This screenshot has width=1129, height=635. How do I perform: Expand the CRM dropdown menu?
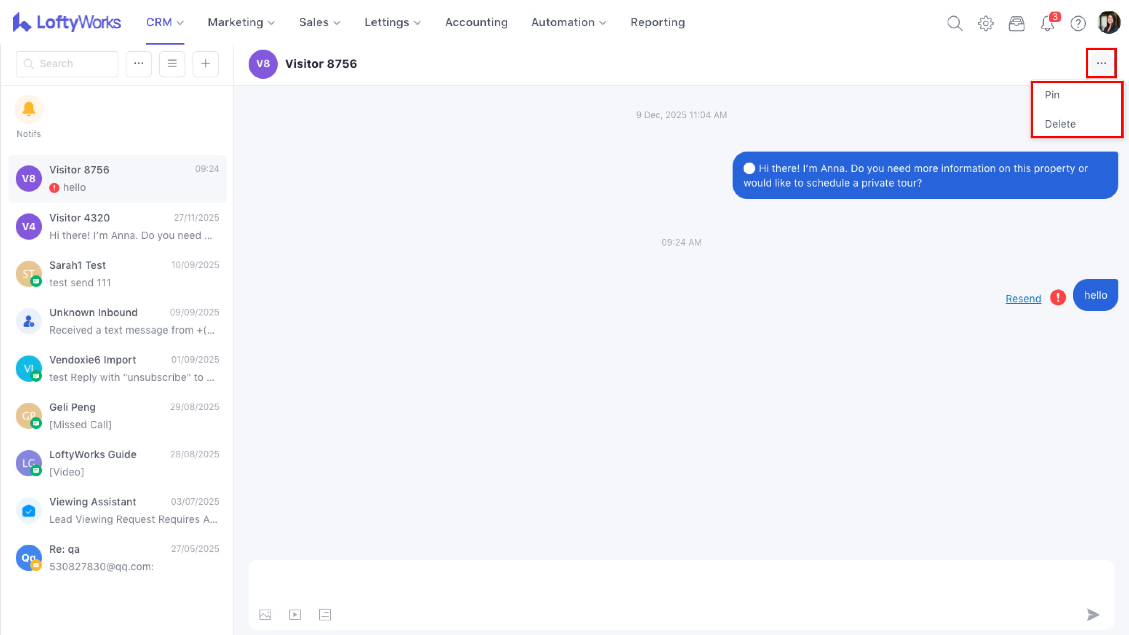pos(165,22)
